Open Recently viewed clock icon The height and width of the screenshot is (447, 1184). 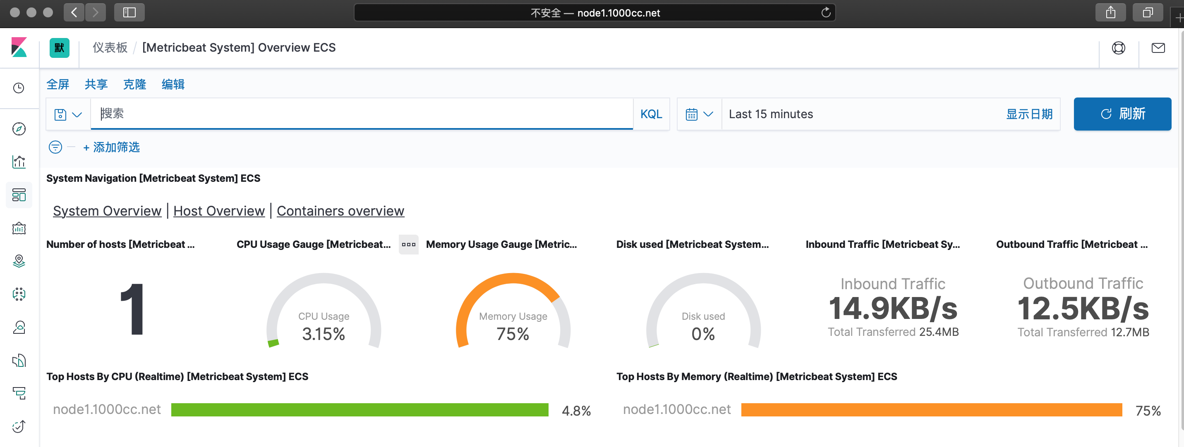(x=19, y=88)
